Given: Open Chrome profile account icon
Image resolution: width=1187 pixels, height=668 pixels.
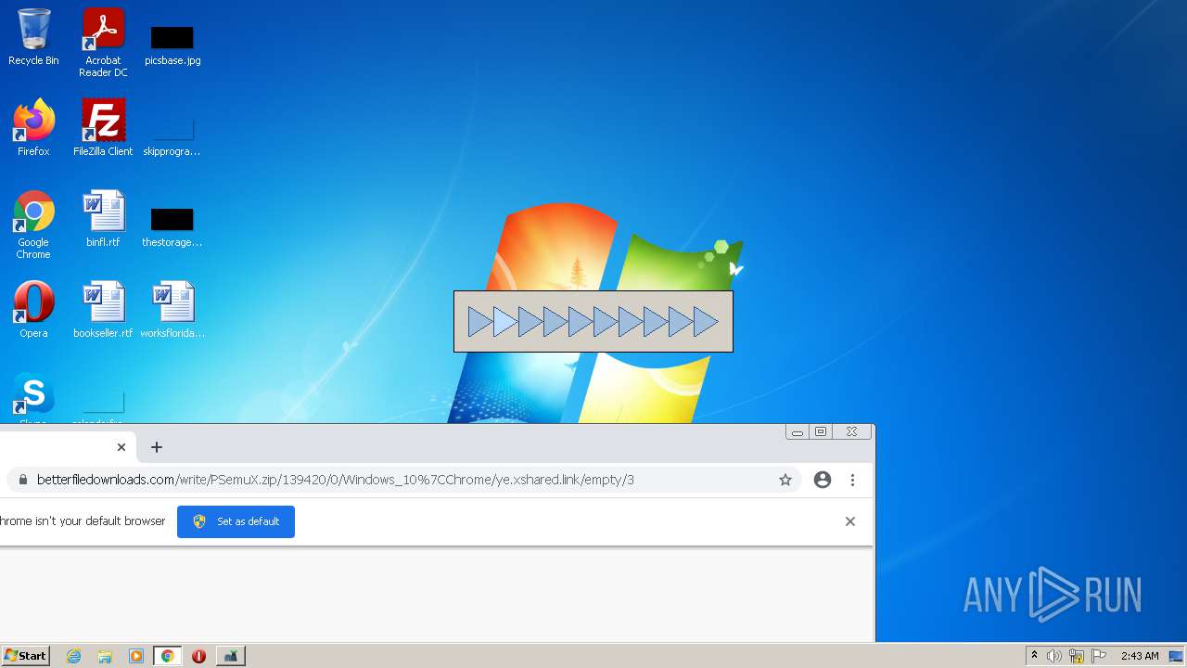Looking at the screenshot, I should [x=823, y=480].
